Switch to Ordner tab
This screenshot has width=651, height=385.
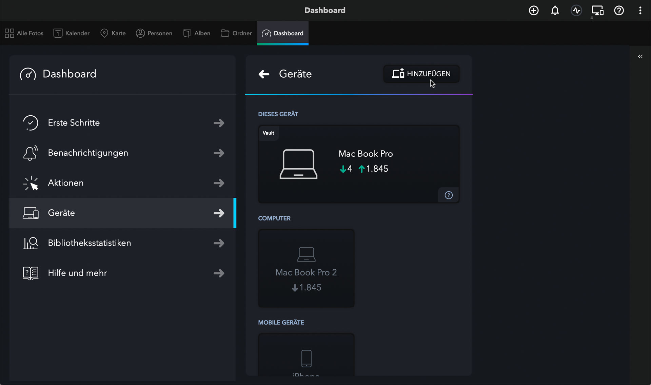click(236, 33)
